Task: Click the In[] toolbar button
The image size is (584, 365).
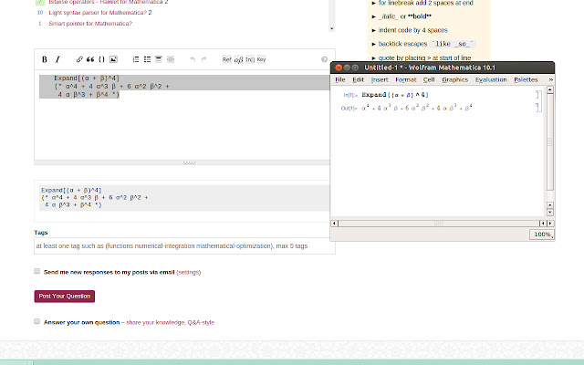Action: pos(250,59)
